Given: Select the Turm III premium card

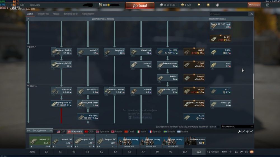Looking at the screenshot, I should coord(194,78).
